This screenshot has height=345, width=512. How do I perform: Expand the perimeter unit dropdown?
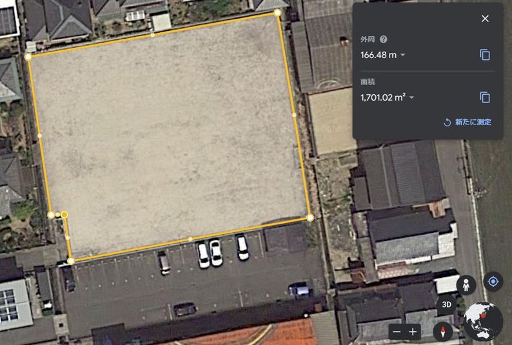(x=403, y=55)
